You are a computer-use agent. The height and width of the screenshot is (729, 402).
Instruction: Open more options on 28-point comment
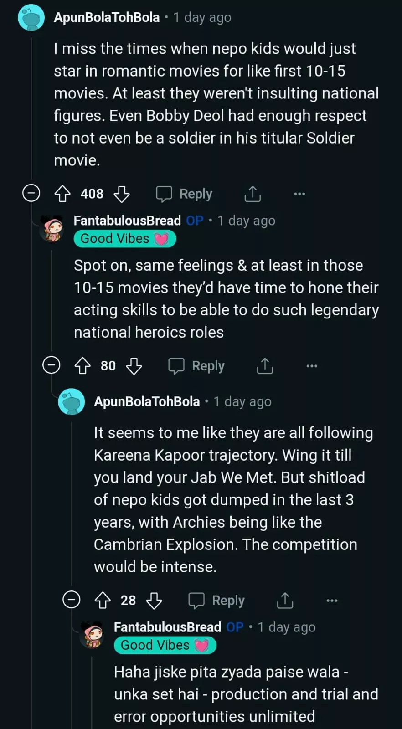[332, 601]
